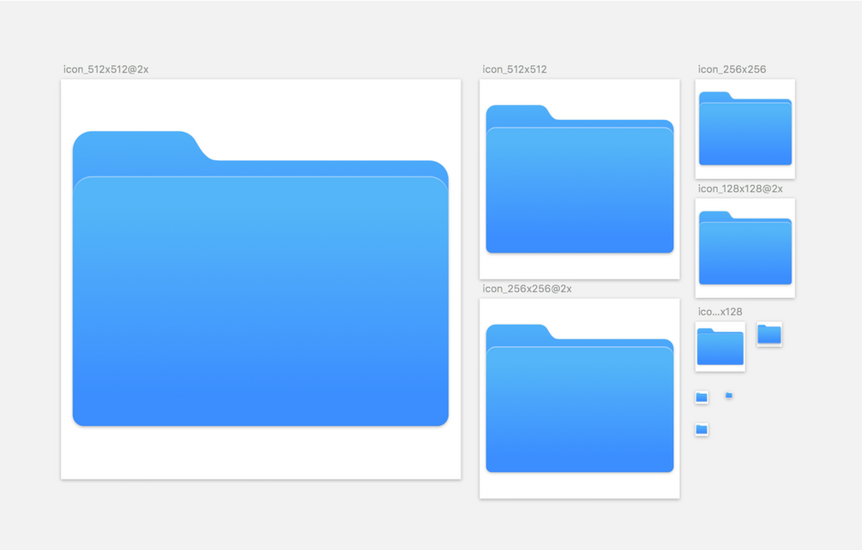Choose the folder in the icon_256x256 artboard
Viewport: 862px width, 550px height.
tap(744, 129)
